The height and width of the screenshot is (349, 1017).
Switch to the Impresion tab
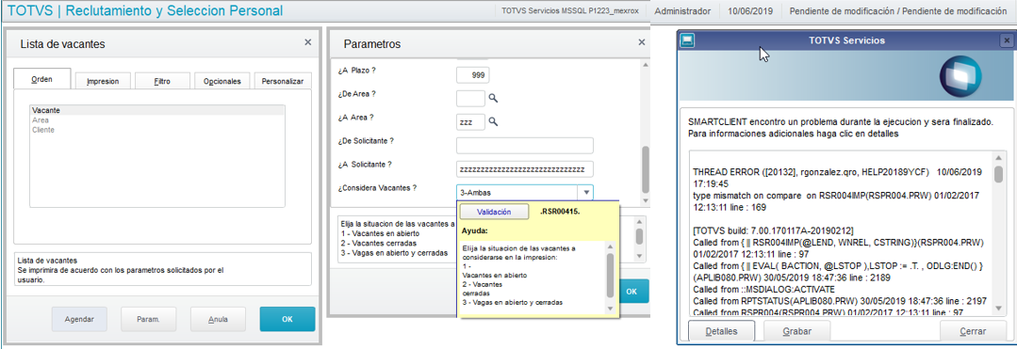pyautogui.click(x=102, y=82)
